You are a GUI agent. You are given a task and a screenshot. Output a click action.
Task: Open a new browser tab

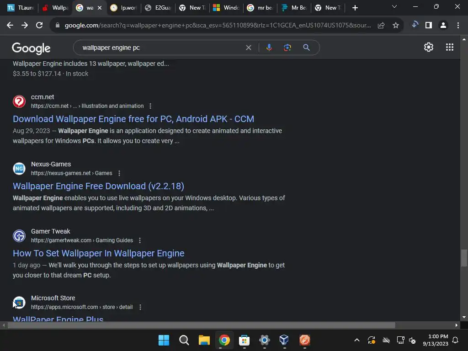355,8
